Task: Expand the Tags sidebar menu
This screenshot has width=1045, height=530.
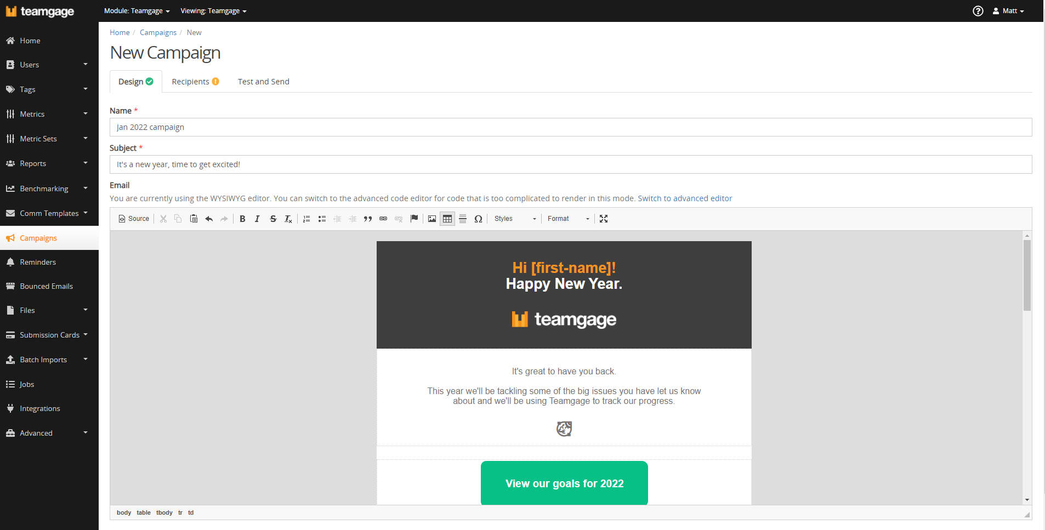Action: [49, 89]
